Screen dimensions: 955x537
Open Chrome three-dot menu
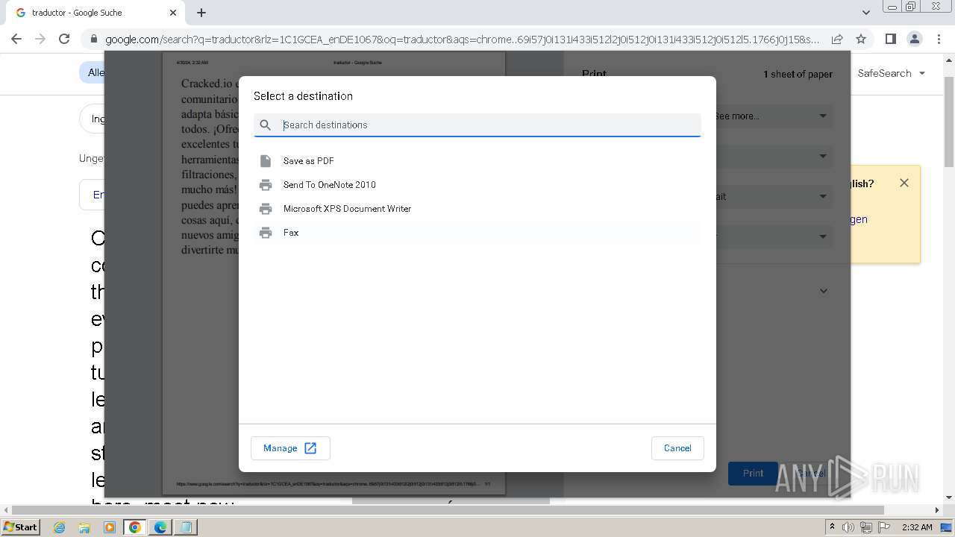939,39
